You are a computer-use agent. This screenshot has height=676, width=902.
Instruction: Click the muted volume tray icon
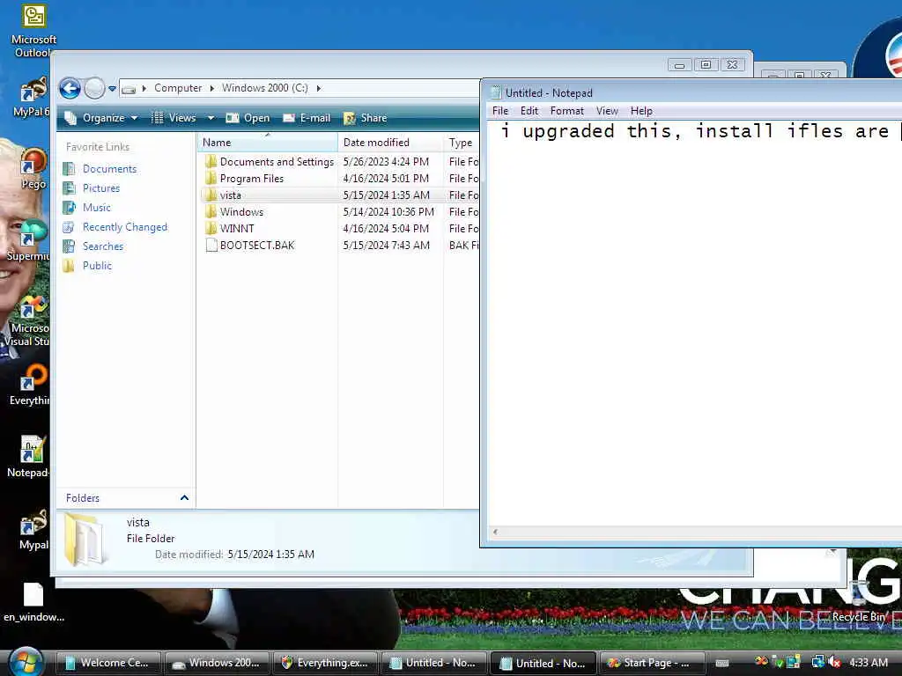coord(833,662)
